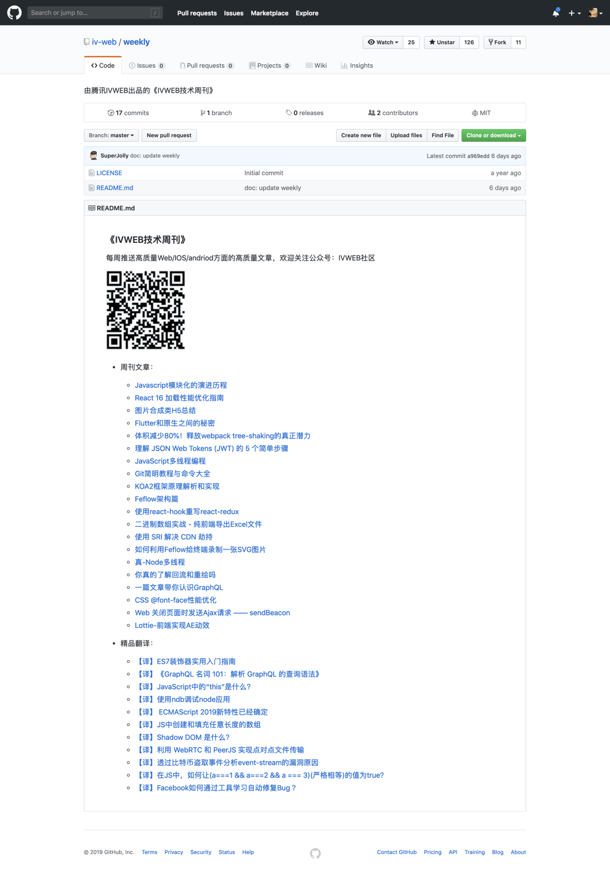The image size is (610, 882).
Task: Open CSS @font-face性能优化 article
Action: click(x=176, y=600)
